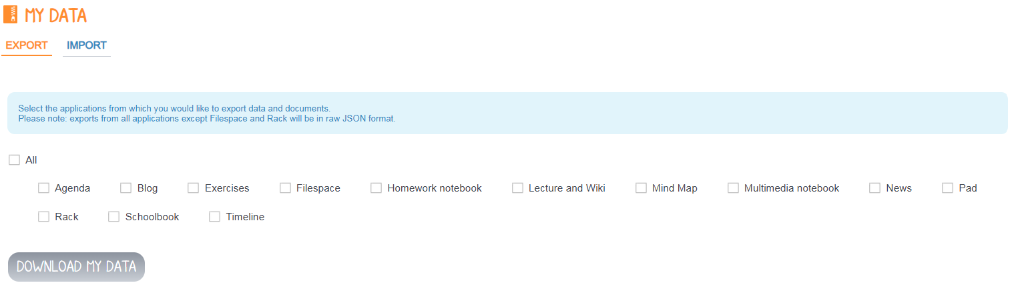Switch to the Export tab

click(27, 45)
